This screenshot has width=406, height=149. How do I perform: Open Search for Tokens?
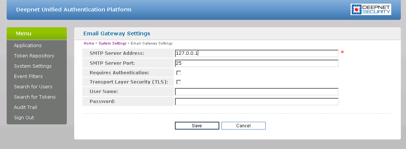tap(35, 97)
